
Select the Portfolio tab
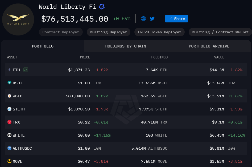(x=43, y=46)
